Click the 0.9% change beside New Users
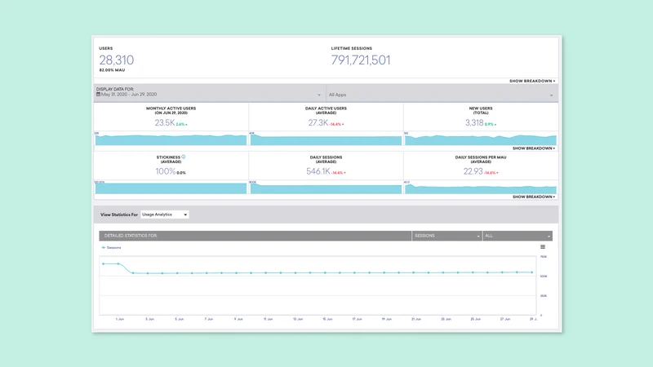This screenshot has height=367, width=653. tap(491, 125)
